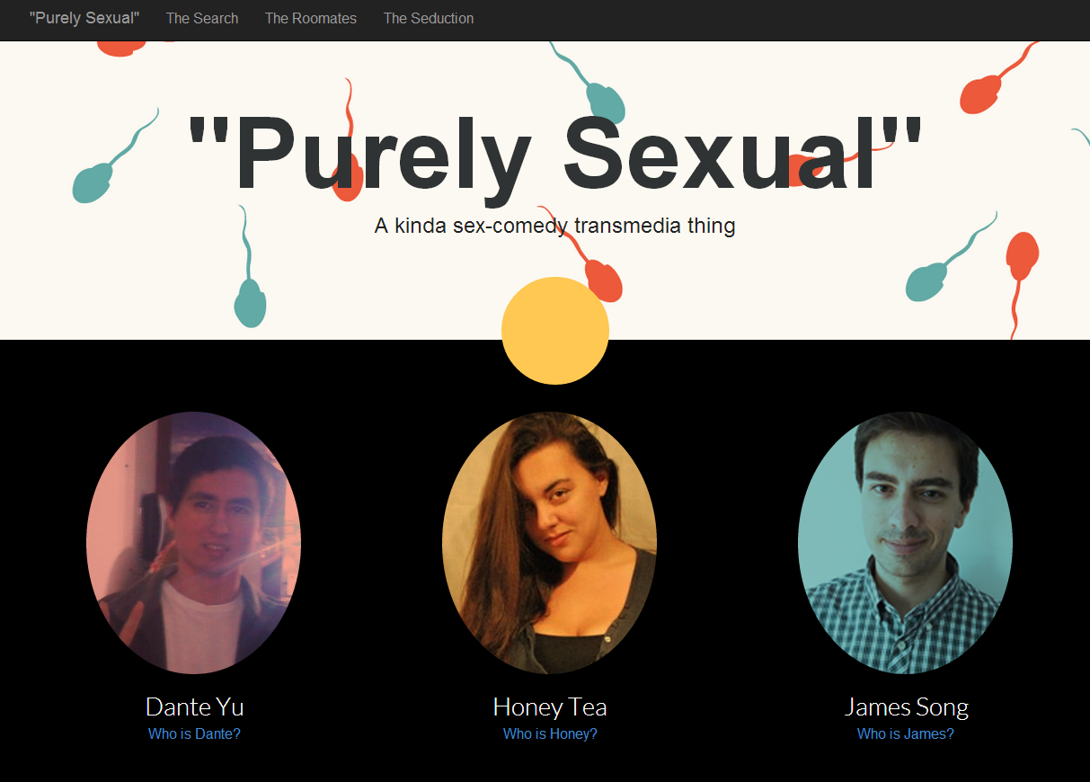This screenshot has width=1090, height=782.
Task: Click the teal sperm near top center
Action: 593,85
